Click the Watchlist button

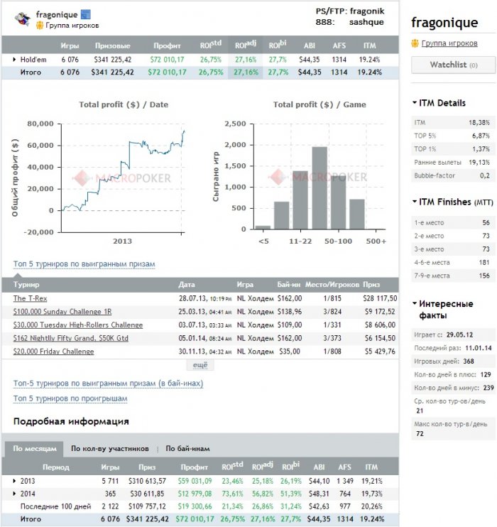click(453, 65)
